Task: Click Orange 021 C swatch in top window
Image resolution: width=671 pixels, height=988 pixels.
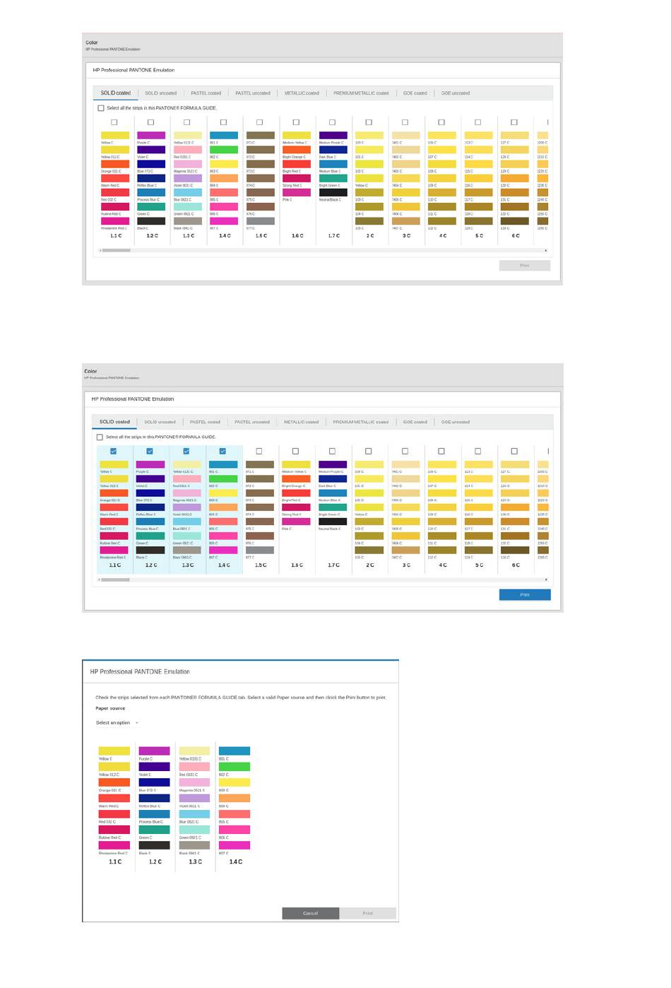Action: tap(115, 164)
